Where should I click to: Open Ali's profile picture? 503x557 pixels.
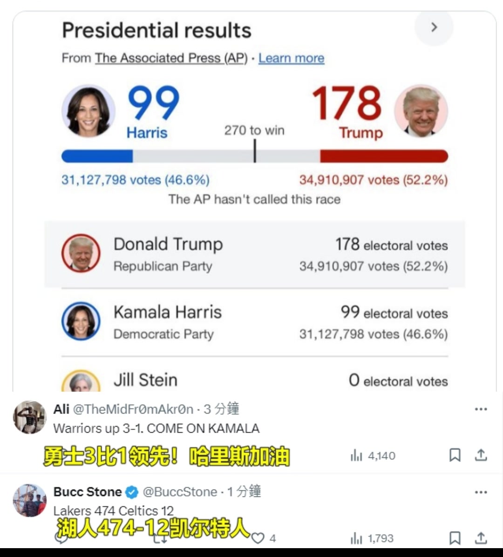tap(30, 417)
